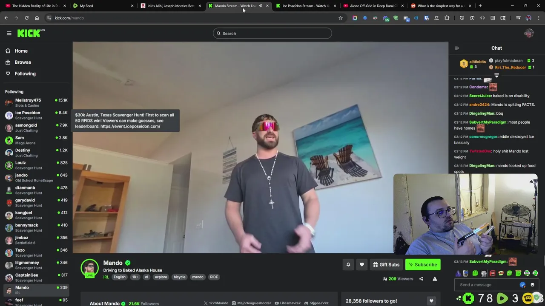Click the English language tag
The width and height of the screenshot is (545, 306).
[119, 277]
